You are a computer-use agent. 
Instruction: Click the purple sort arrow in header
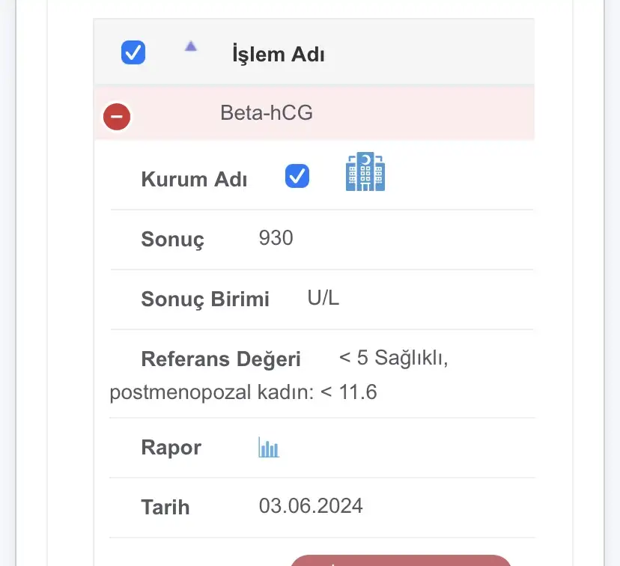[191, 46]
